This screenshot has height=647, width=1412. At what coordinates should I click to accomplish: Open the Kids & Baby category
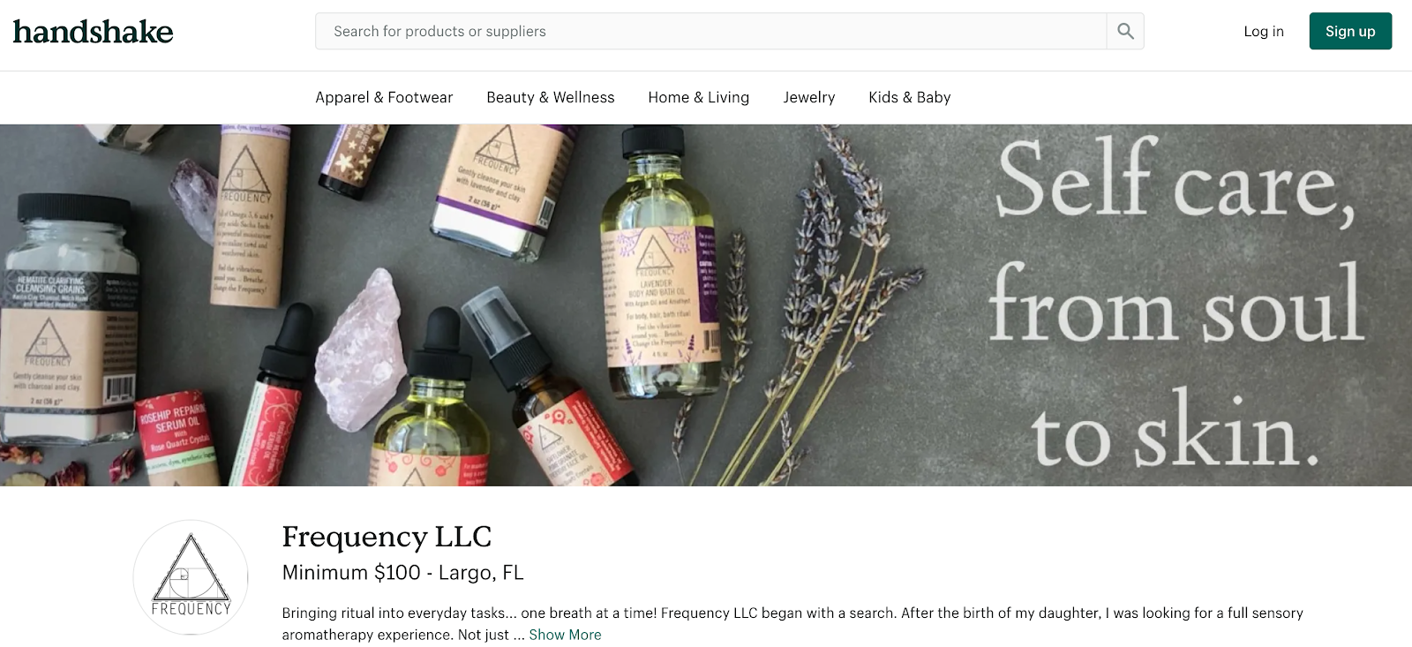tap(910, 97)
